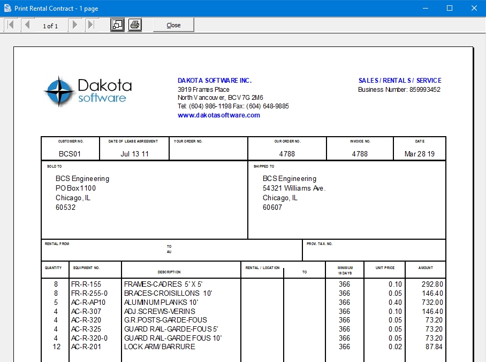
Task: Click the 'PO Box 1100' address line
Action: pyautogui.click(x=75, y=188)
